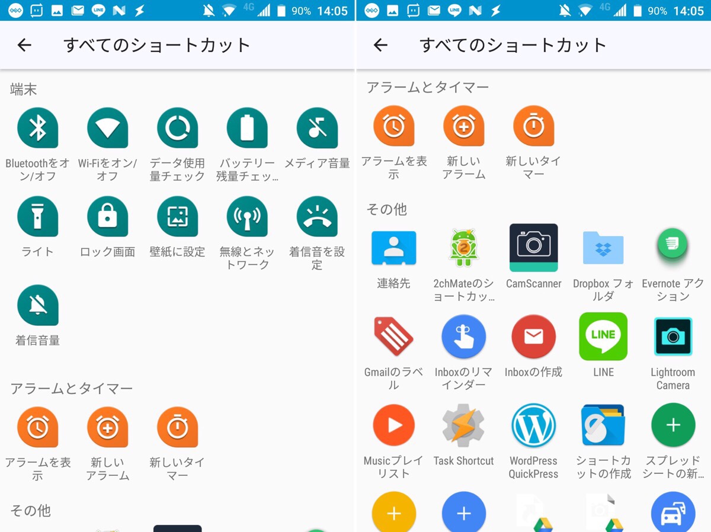
Task: Click すべてのショートカット title on left phone screen
Action: (157, 45)
